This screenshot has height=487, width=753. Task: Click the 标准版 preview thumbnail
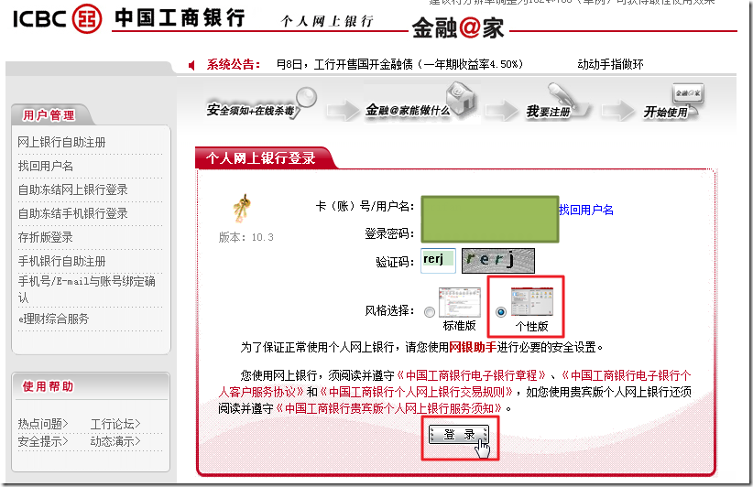pyautogui.click(x=460, y=302)
